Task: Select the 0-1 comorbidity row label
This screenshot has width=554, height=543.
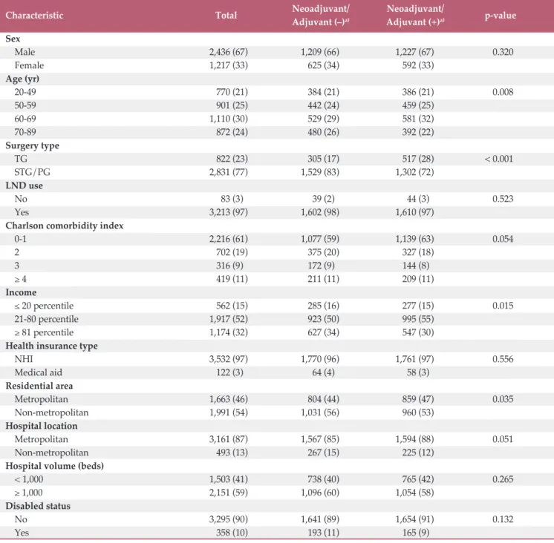Action: 21,239
